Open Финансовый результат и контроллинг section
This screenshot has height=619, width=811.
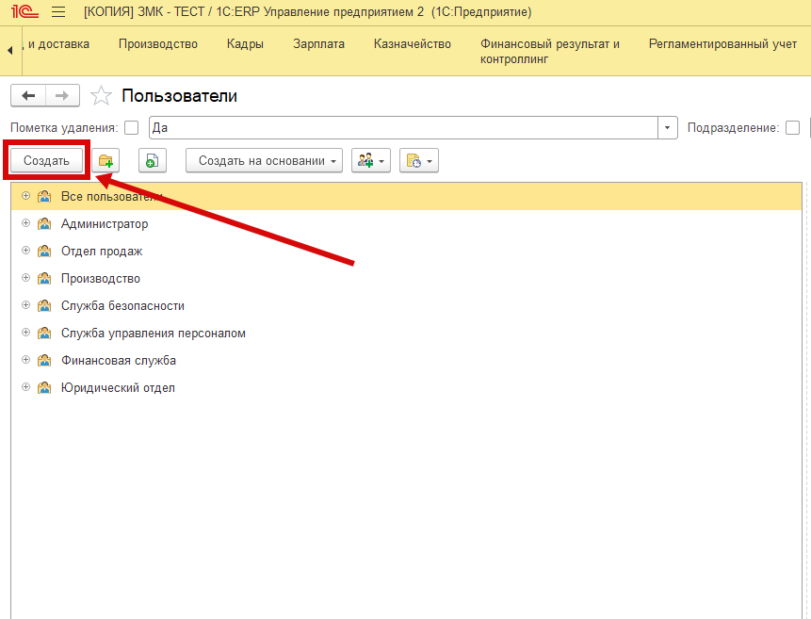(x=550, y=51)
